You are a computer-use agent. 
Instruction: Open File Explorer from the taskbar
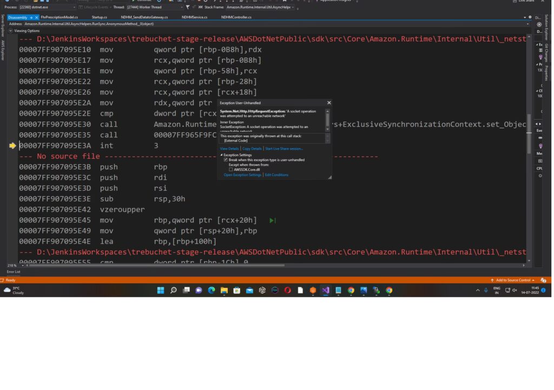(224, 290)
